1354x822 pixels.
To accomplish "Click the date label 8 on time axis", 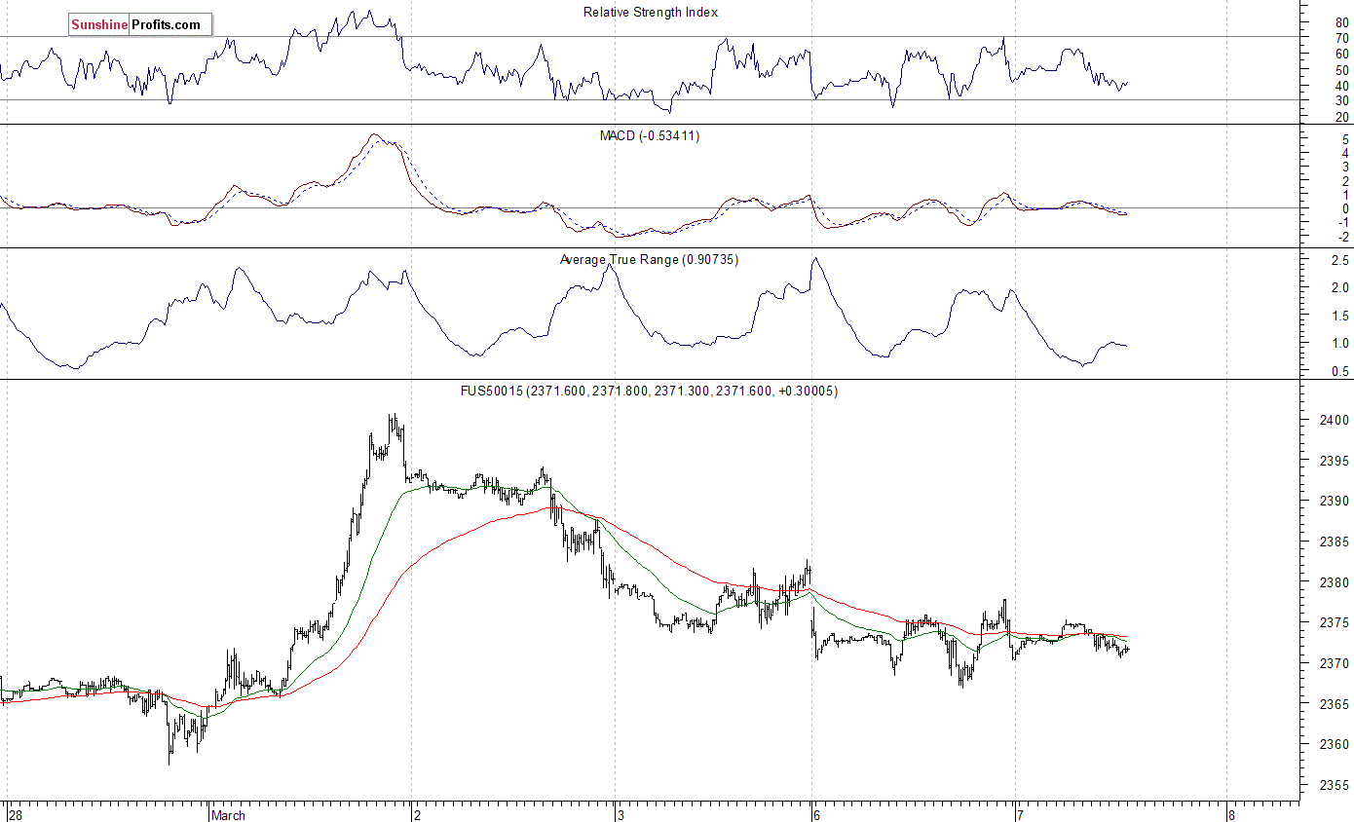I will tap(1232, 814).
